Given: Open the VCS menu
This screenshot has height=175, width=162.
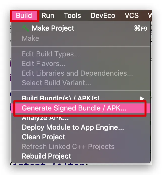Looking at the screenshot, I should tap(132, 15).
